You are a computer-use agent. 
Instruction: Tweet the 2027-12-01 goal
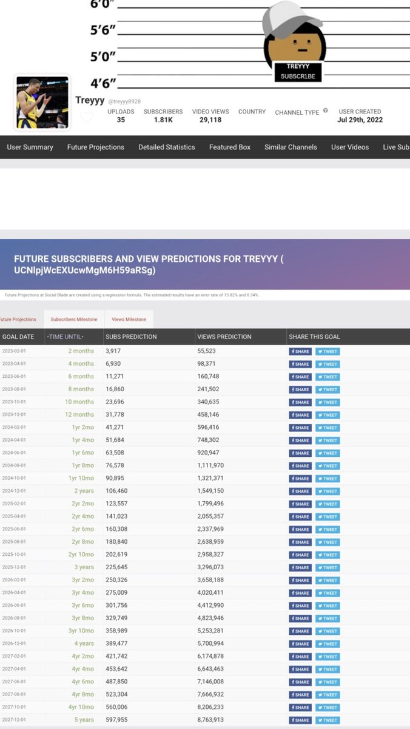(328, 720)
